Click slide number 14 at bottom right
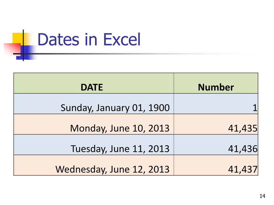 click(262, 196)
